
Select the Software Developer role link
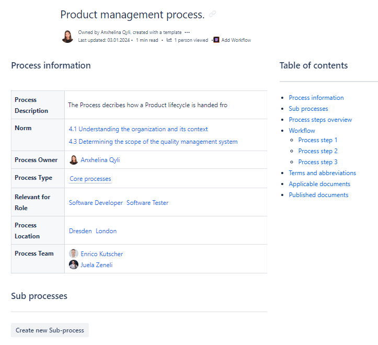point(96,203)
